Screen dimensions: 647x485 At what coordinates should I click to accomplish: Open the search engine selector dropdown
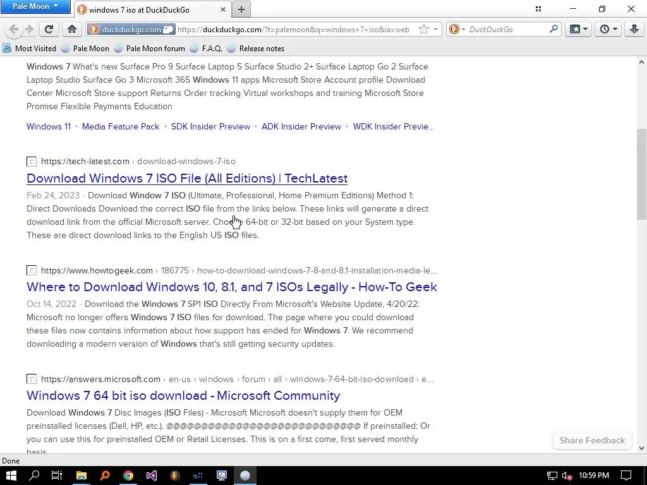457,29
